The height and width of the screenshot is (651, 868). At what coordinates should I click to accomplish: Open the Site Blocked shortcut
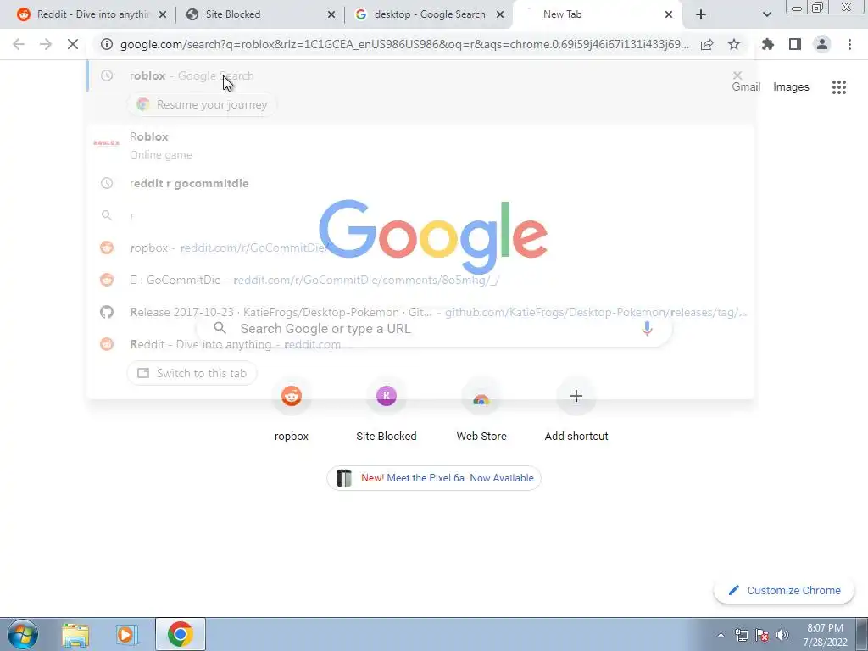(x=387, y=409)
